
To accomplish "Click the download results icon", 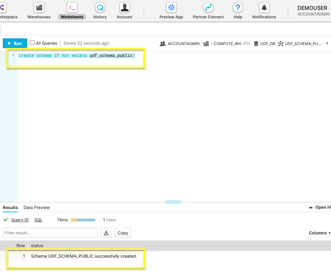I will (x=106, y=233).
